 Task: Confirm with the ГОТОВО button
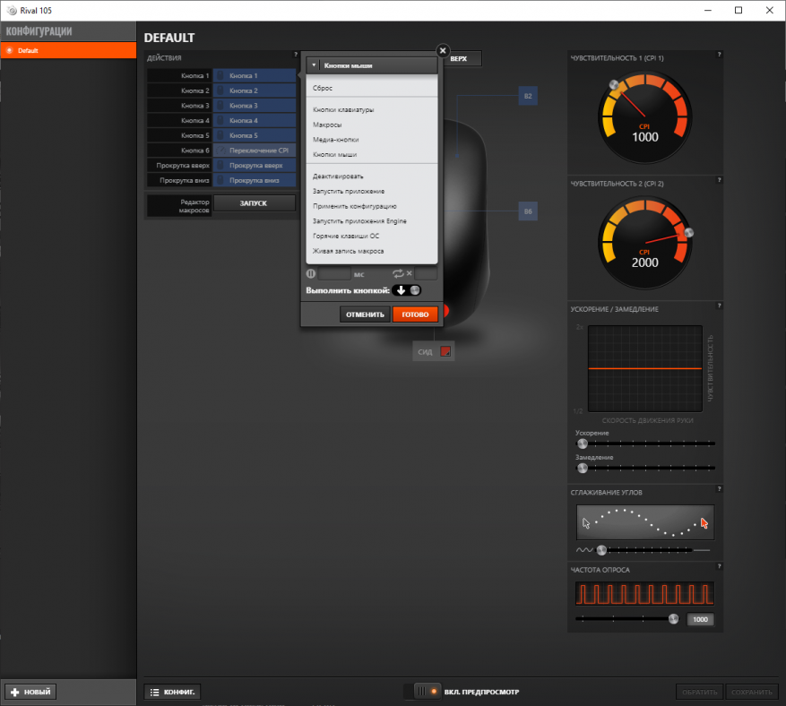415,314
